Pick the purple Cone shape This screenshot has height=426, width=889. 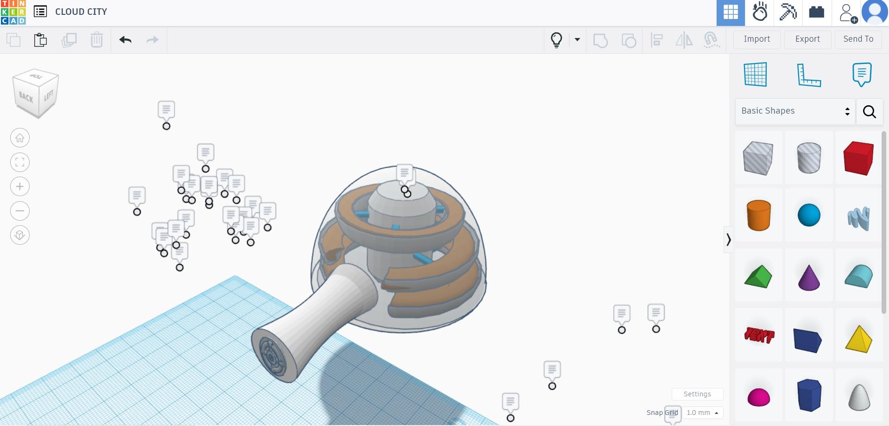pyautogui.click(x=809, y=277)
